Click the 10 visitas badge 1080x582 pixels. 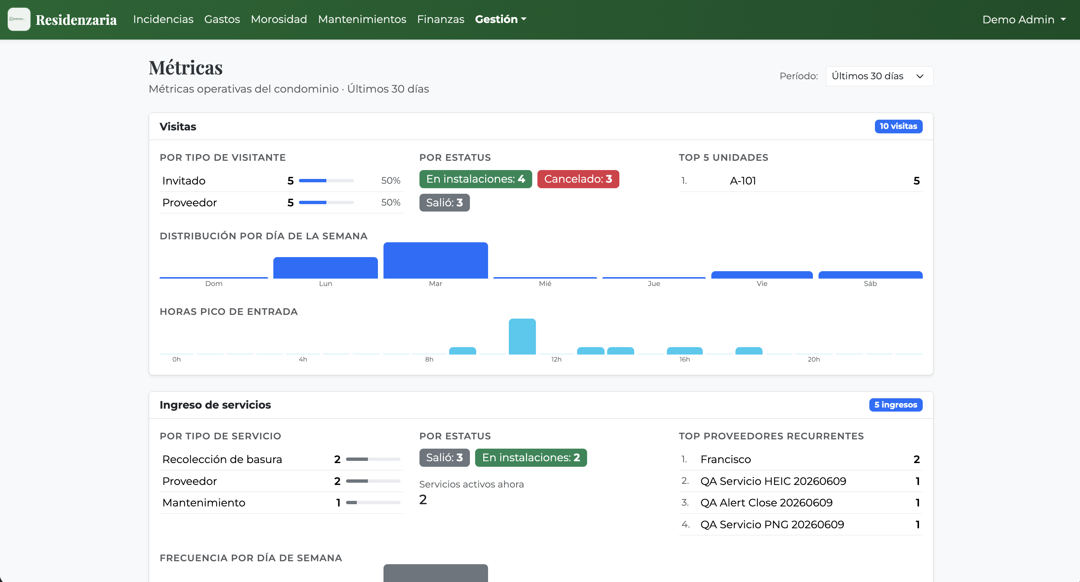click(898, 126)
